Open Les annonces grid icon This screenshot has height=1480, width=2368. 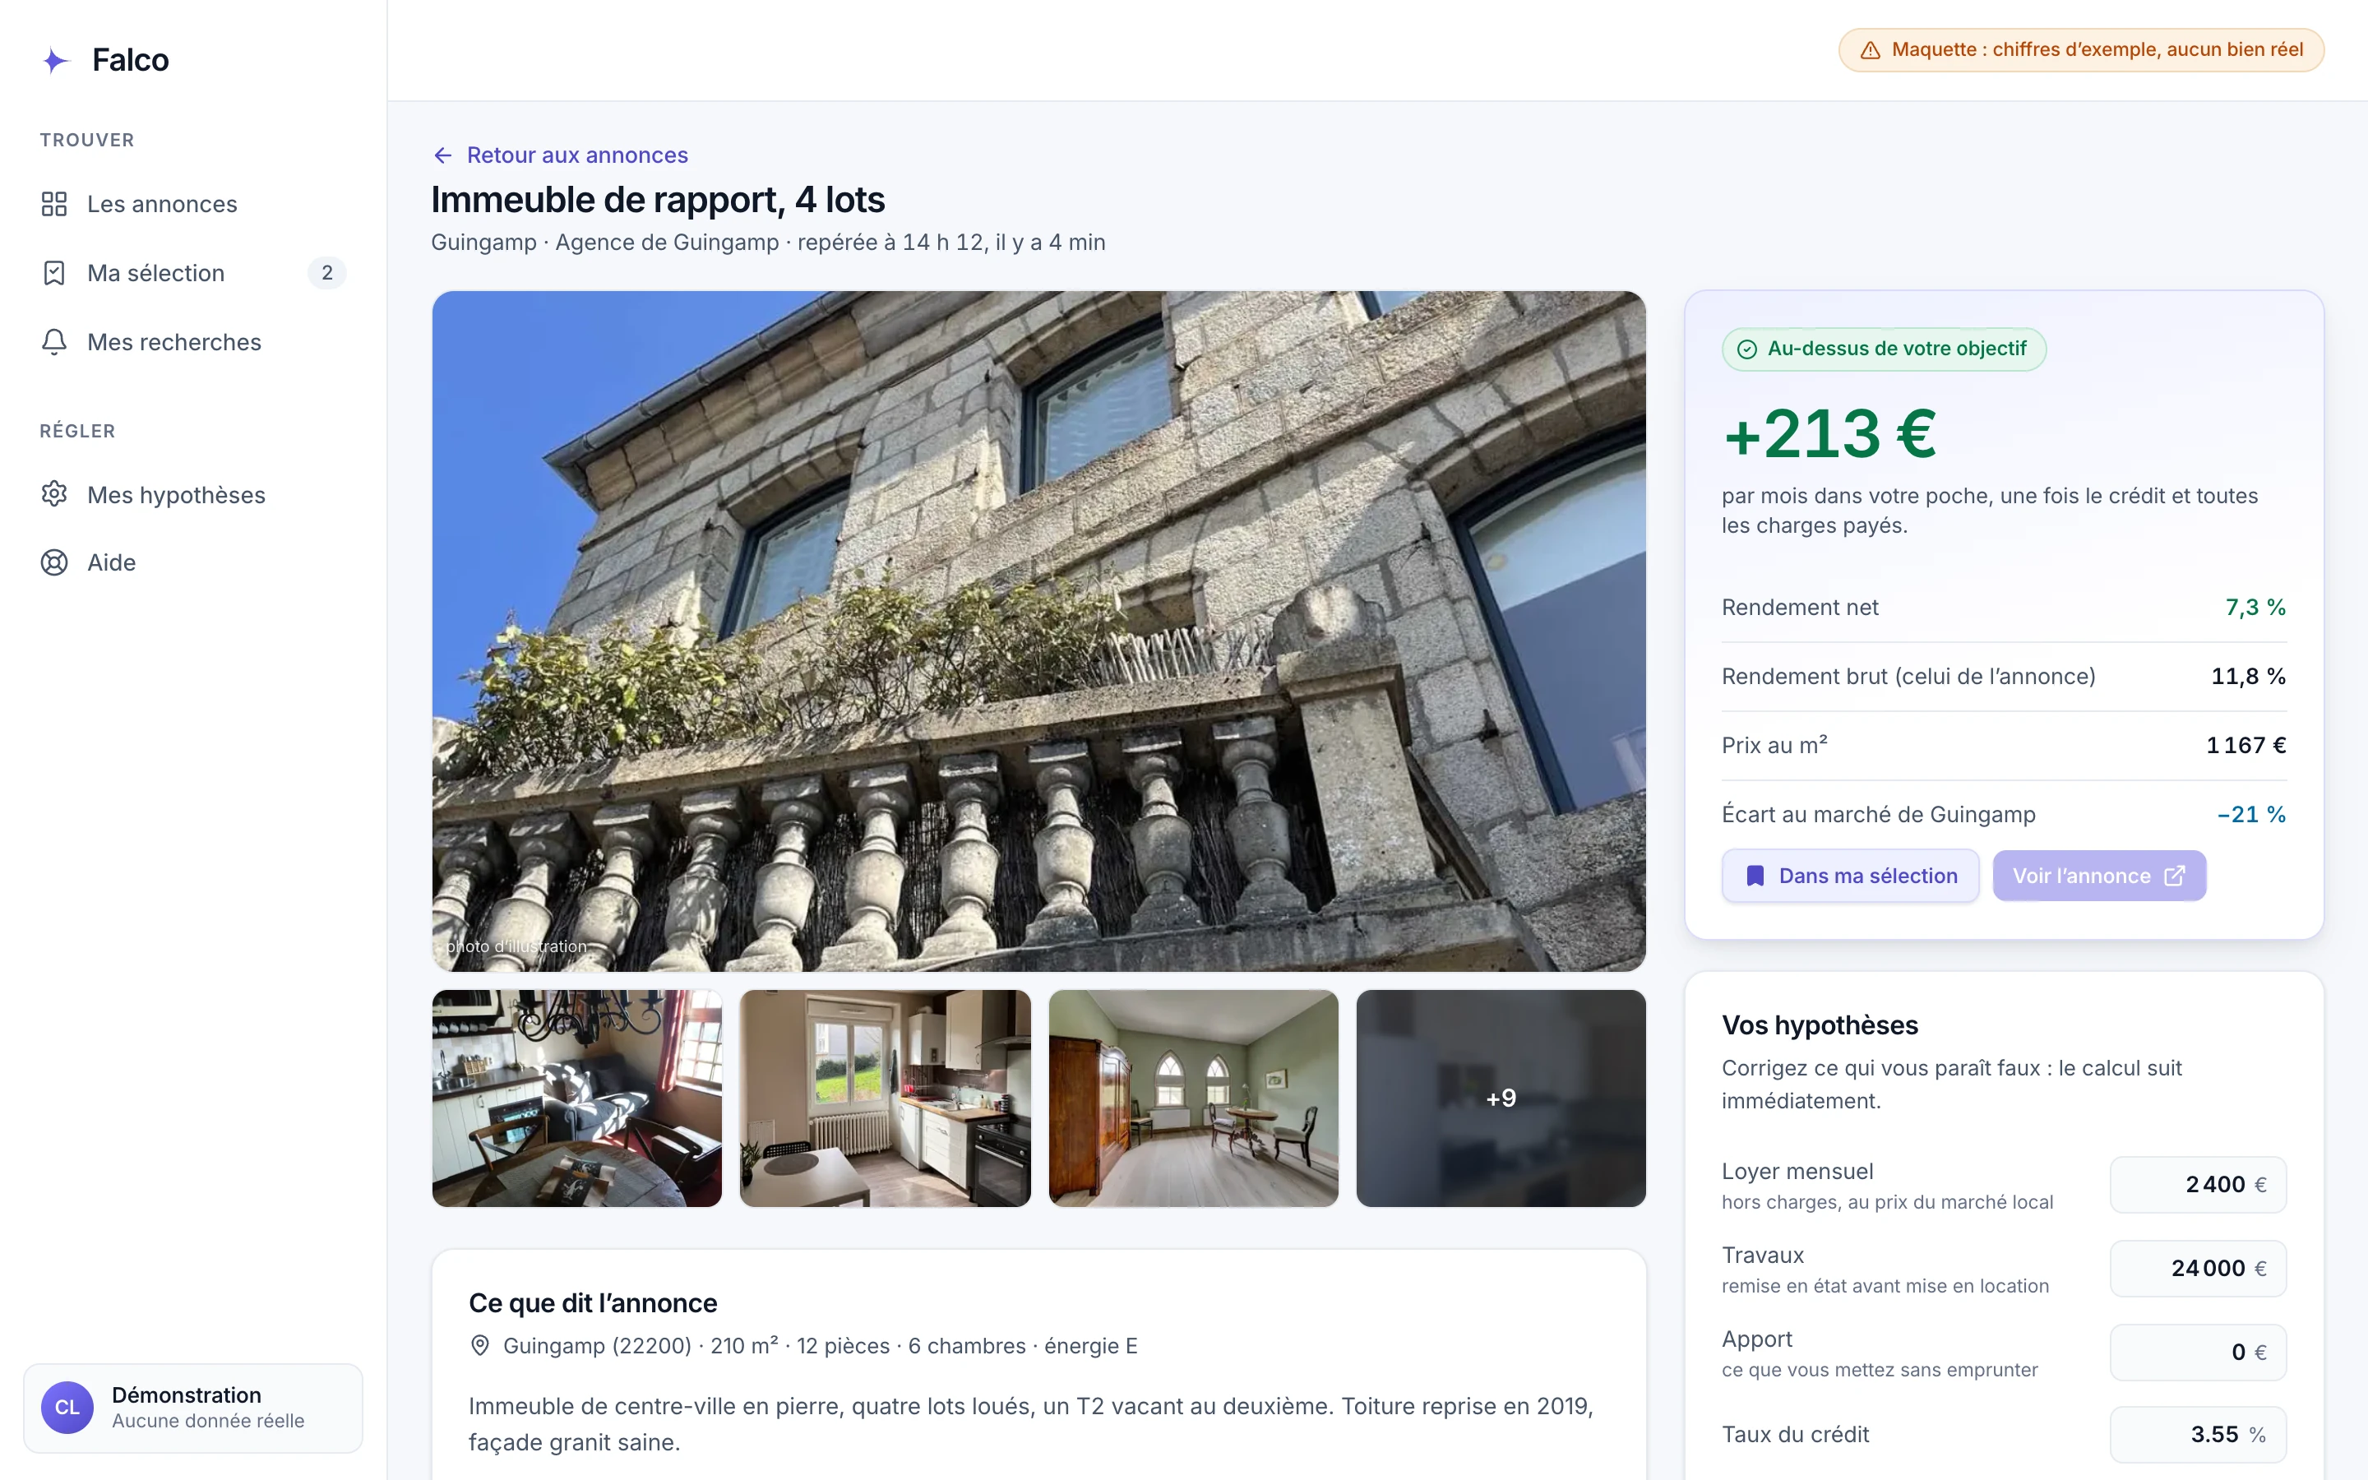pos(53,204)
